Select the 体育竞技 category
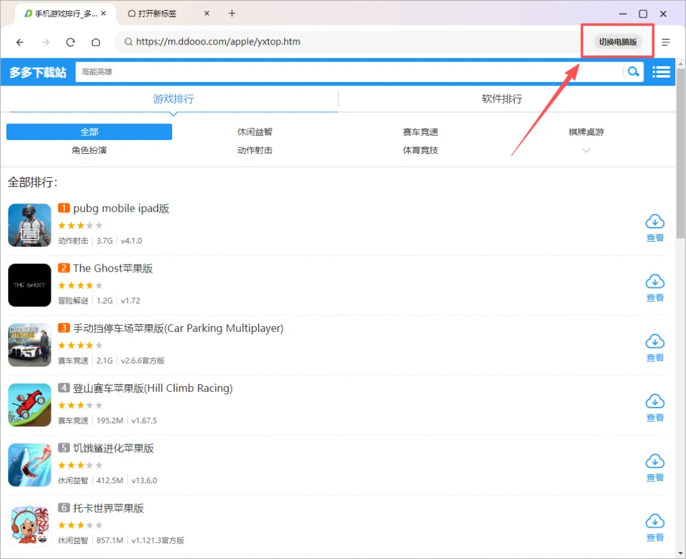 [420, 150]
